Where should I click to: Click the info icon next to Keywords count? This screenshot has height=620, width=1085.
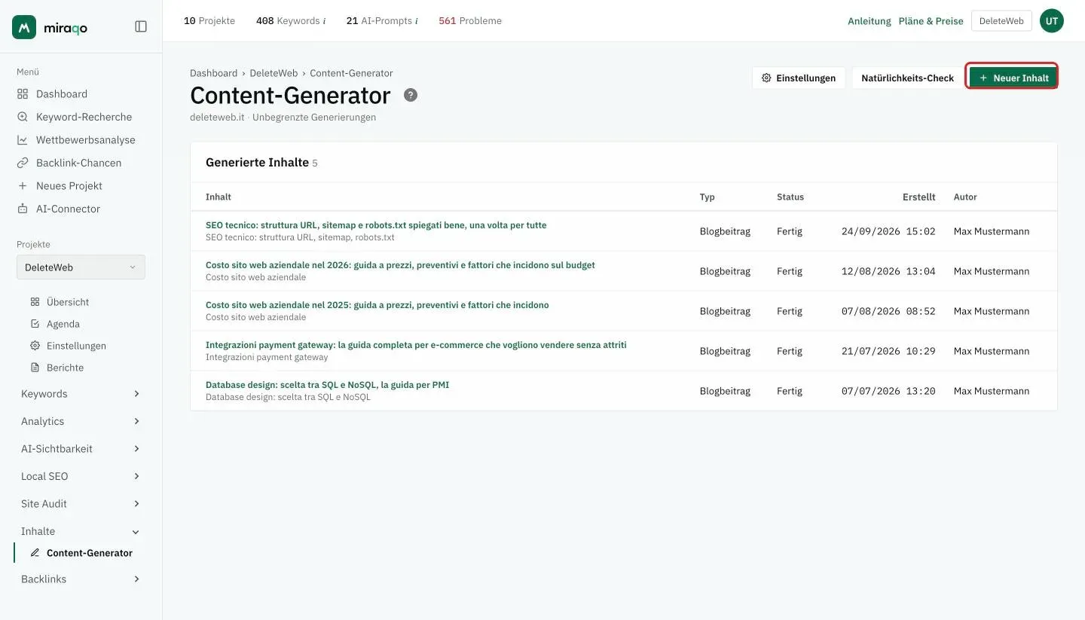[x=324, y=21]
